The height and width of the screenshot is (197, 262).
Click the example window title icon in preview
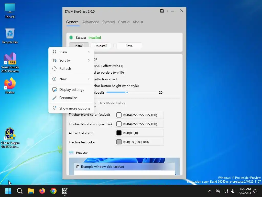pos(78,166)
